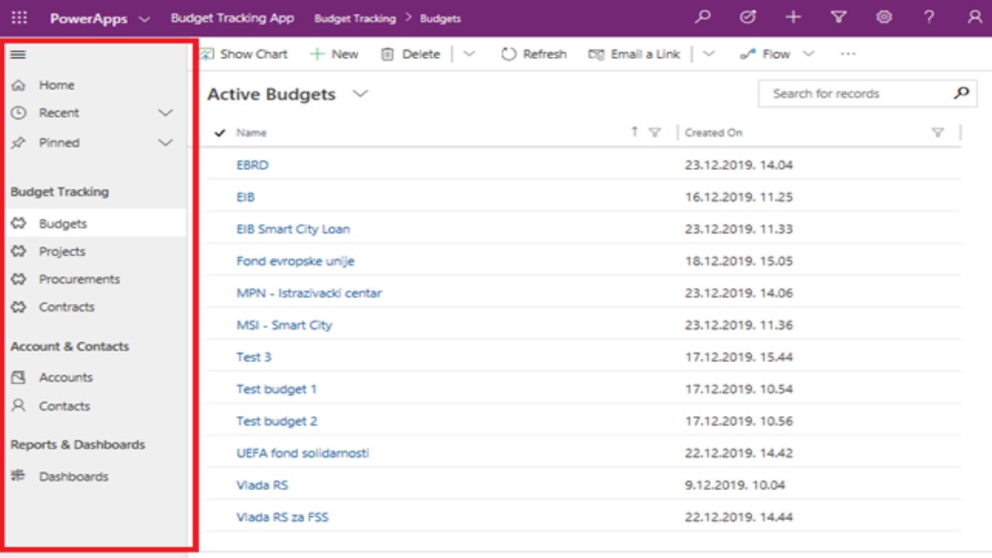Click the Budget Tracking breadcrumb
The image size is (992, 558).
[x=355, y=19]
